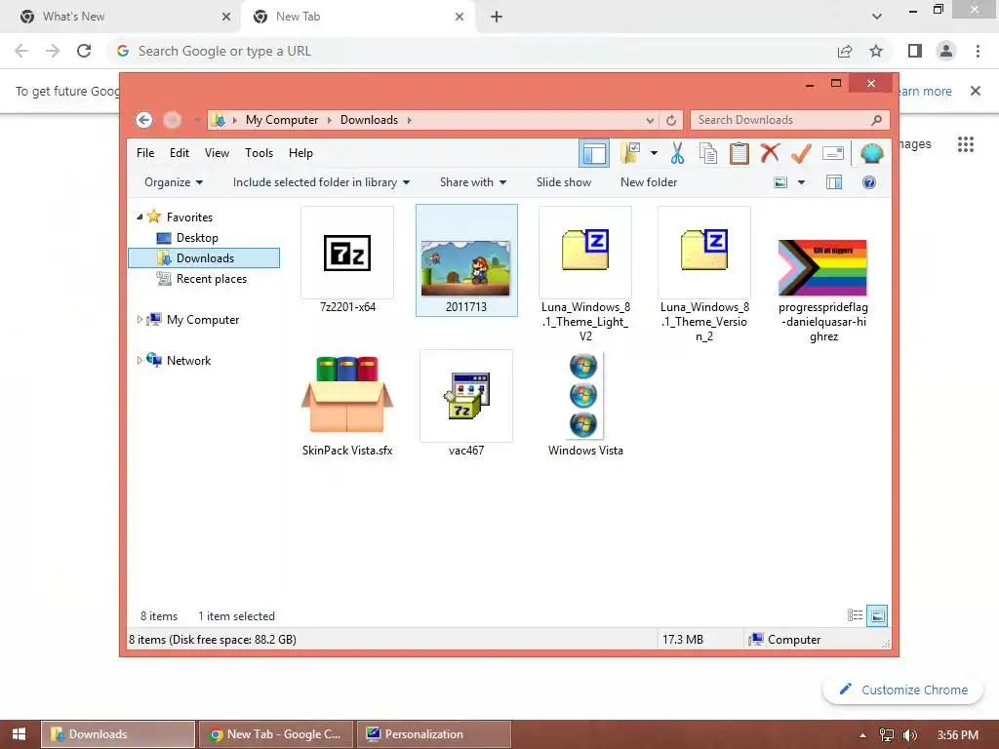Viewport: 999px width, 749px height.
Task: Start the Slide show
Action: coord(564,182)
